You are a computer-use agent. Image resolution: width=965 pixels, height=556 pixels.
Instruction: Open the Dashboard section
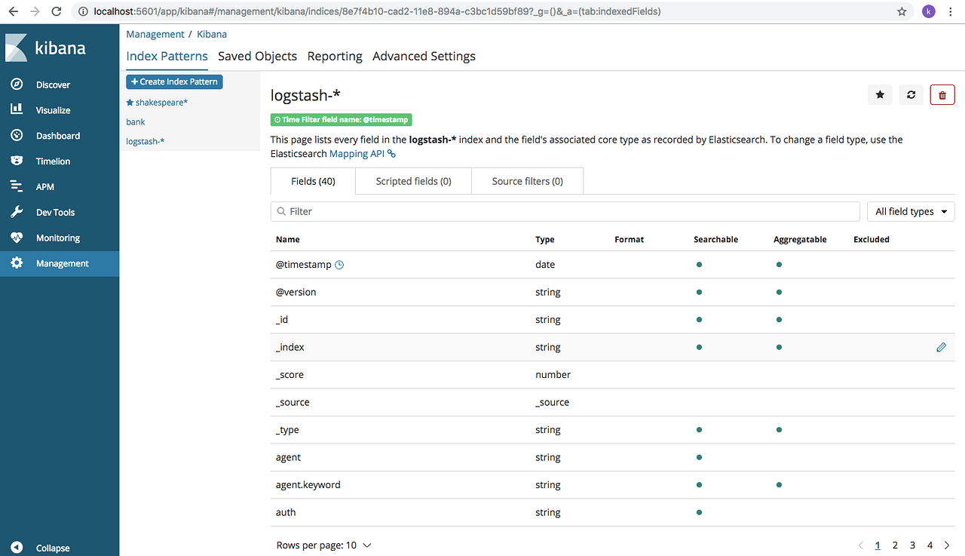click(x=57, y=135)
